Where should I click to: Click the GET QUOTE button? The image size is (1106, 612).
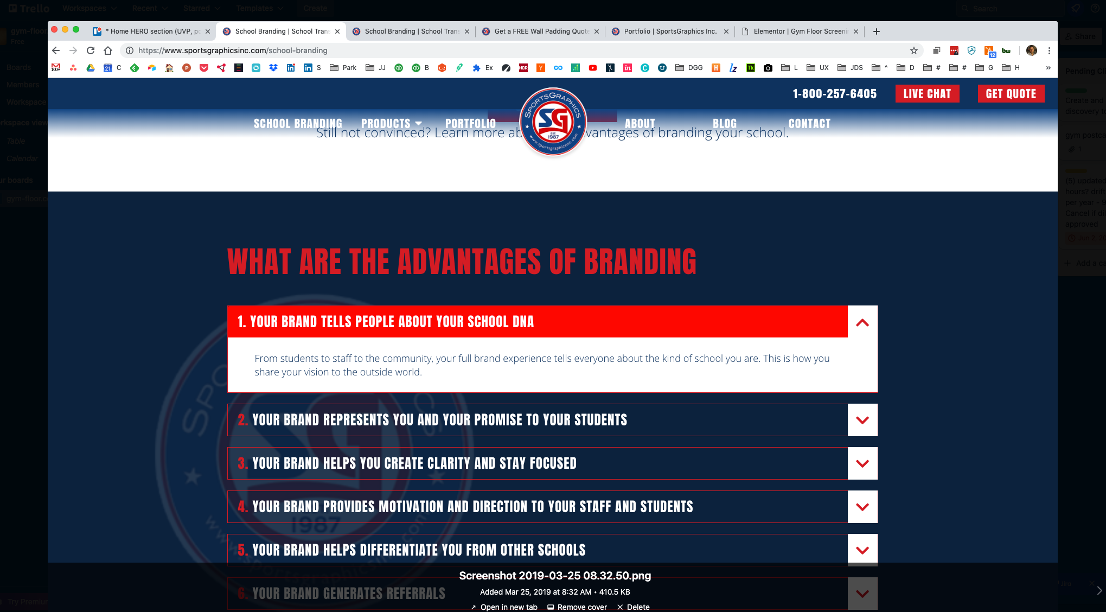click(1011, 93)
